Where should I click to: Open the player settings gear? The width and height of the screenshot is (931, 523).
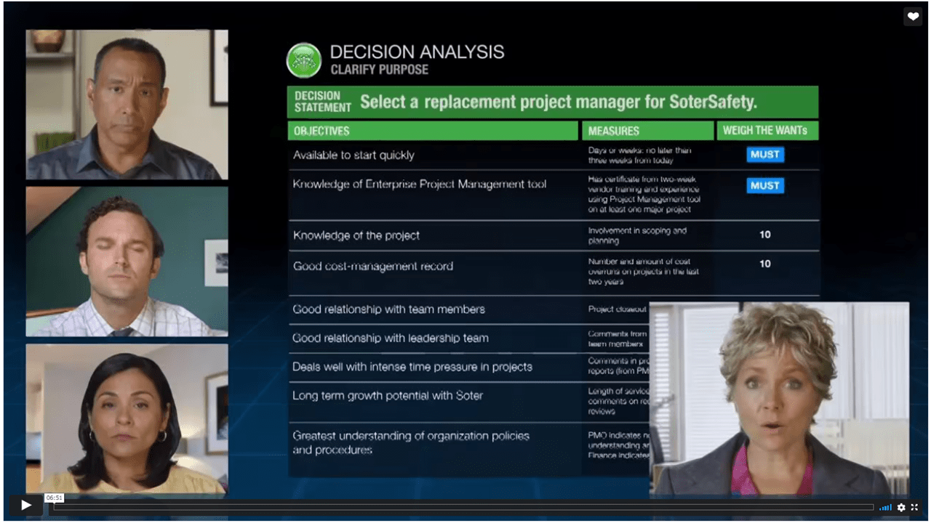(901, 507)
